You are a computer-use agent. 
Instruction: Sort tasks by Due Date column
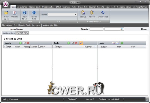point(91,47)
